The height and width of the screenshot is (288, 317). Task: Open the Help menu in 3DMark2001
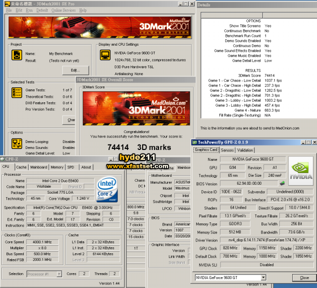pyautogui.click(x=83, y=10)
